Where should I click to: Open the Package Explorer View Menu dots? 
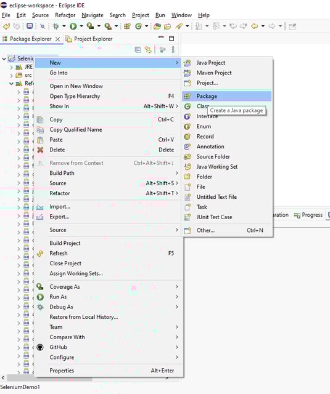tap(173, 50)
